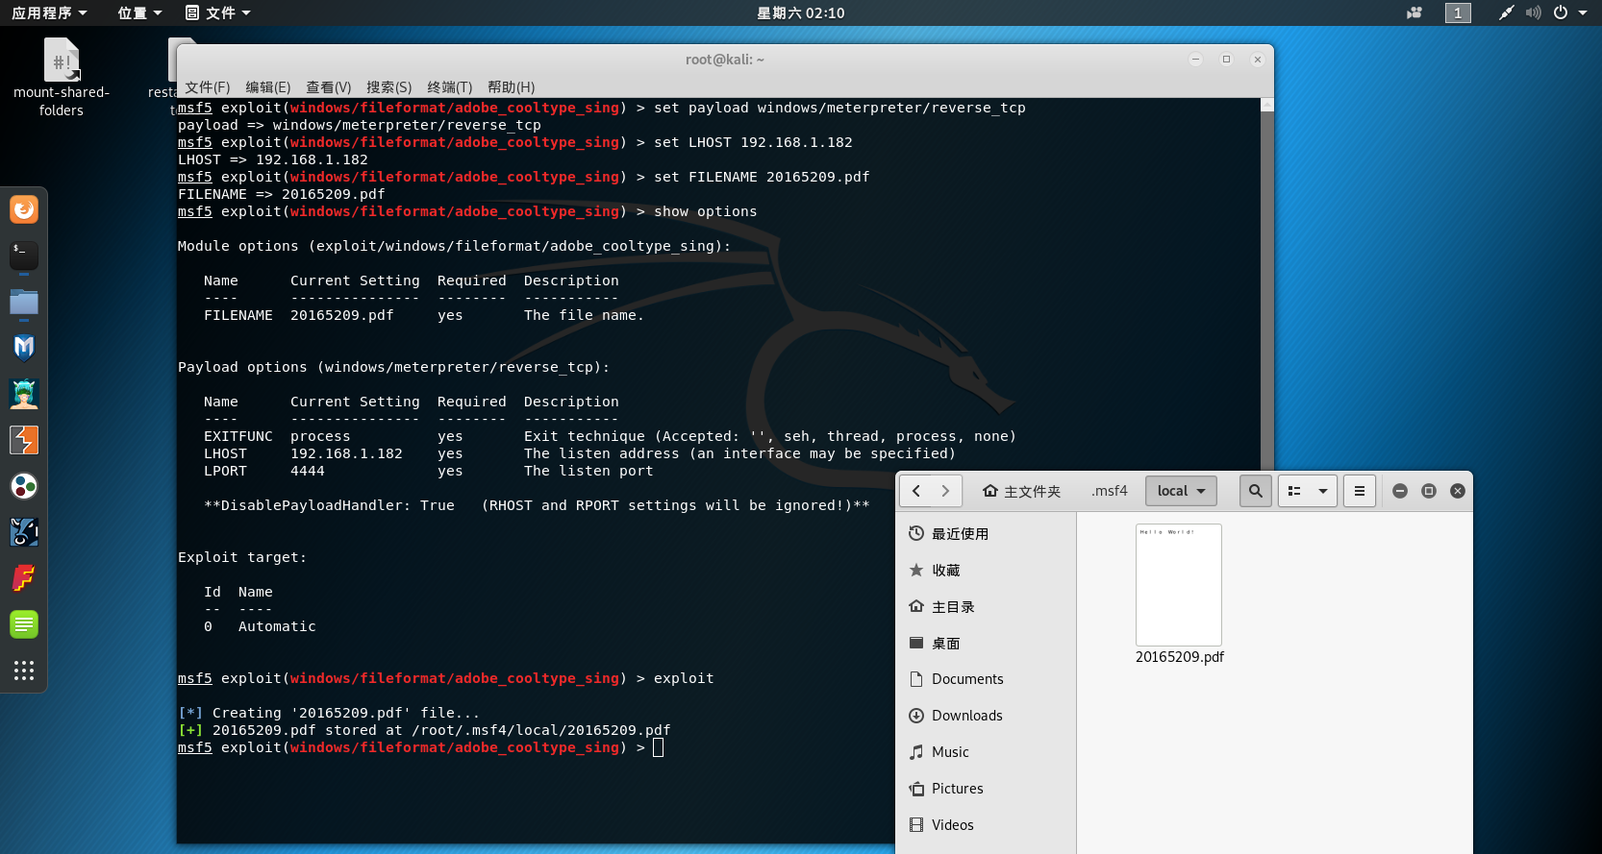Open Firefox from the dock

click(x=24, y=209)
